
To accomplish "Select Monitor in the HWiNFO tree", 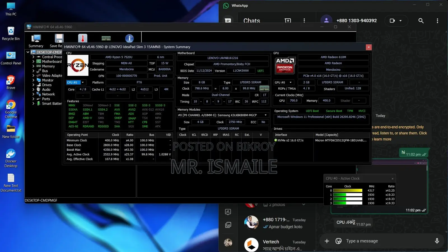I will pos(48,80).
